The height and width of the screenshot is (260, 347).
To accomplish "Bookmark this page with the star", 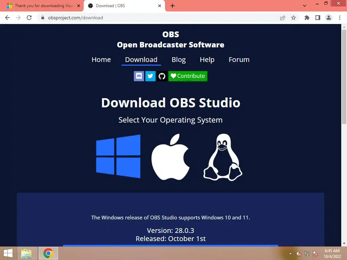I will [x=293, y=18].
